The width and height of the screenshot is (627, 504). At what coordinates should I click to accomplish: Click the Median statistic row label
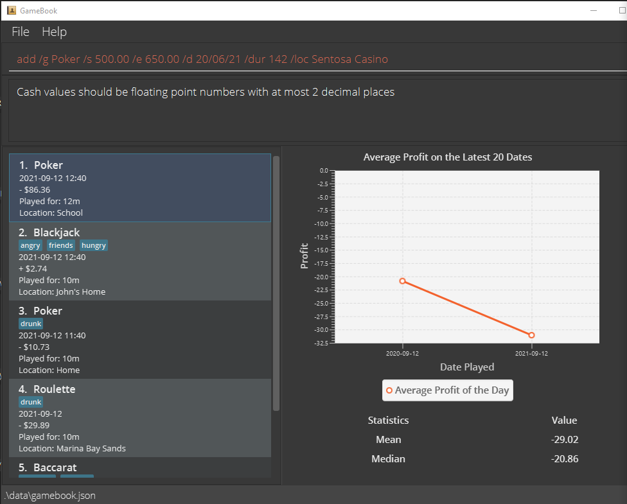pyautogui.click(x=388, y=458)
